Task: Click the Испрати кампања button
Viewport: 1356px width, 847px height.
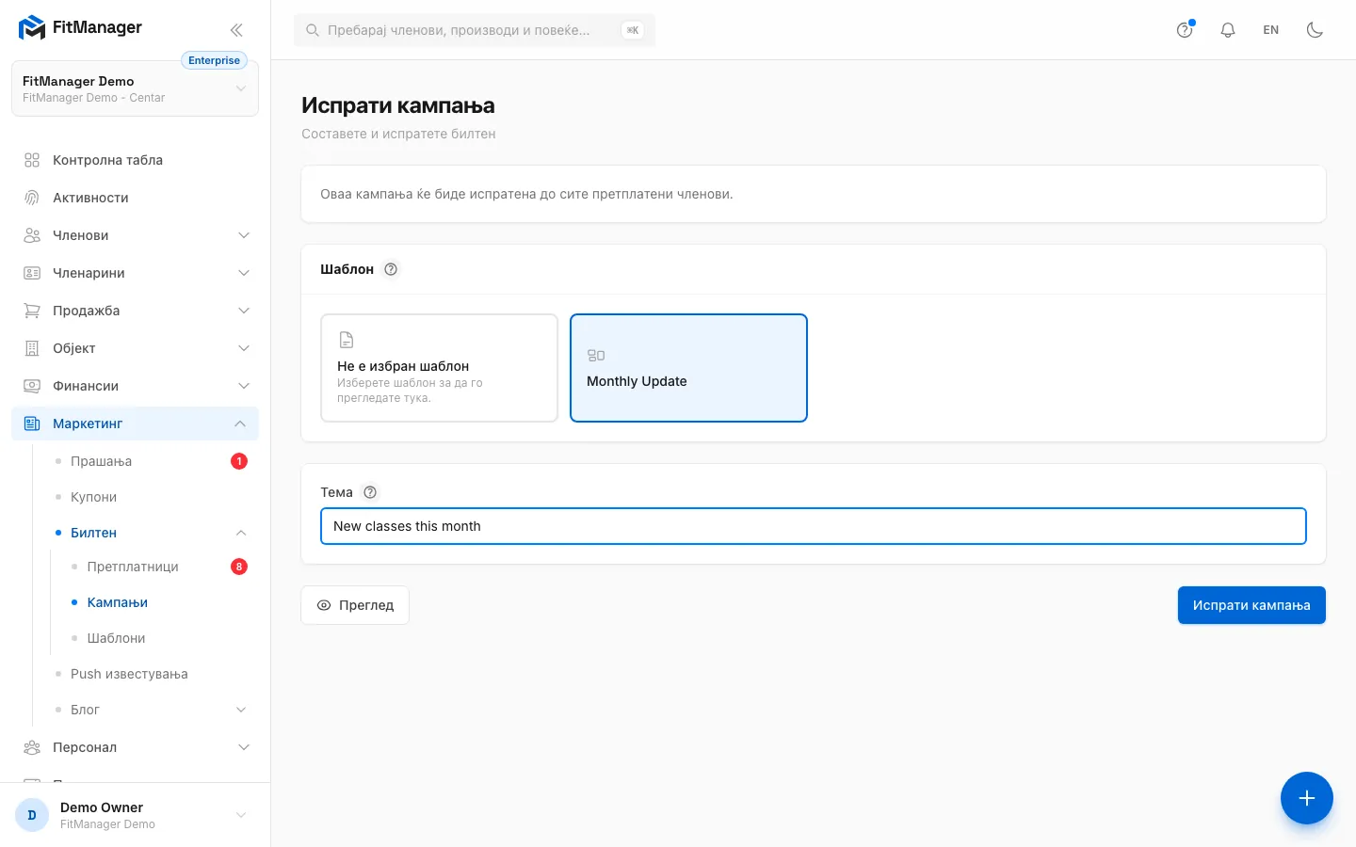Action: (x=1251, y=605)
